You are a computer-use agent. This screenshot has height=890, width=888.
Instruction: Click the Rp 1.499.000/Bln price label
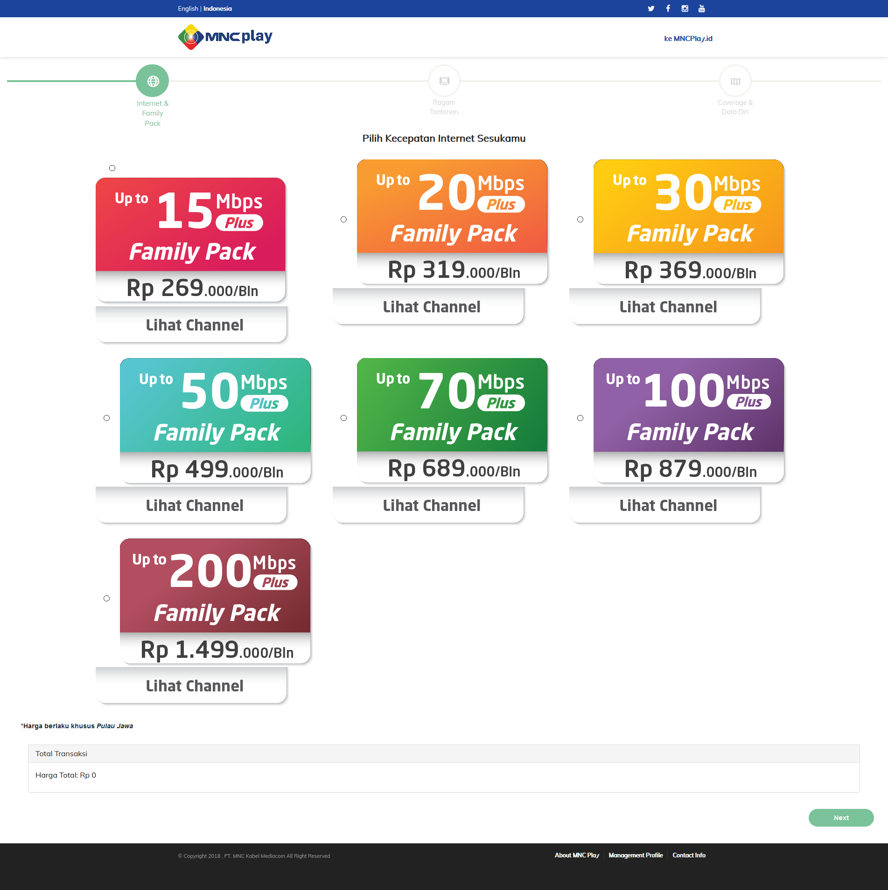click(217, 649)
